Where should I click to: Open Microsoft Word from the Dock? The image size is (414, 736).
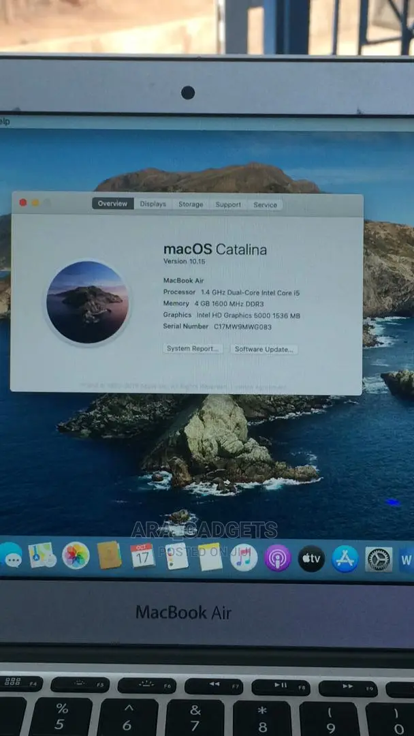(407, 559)
